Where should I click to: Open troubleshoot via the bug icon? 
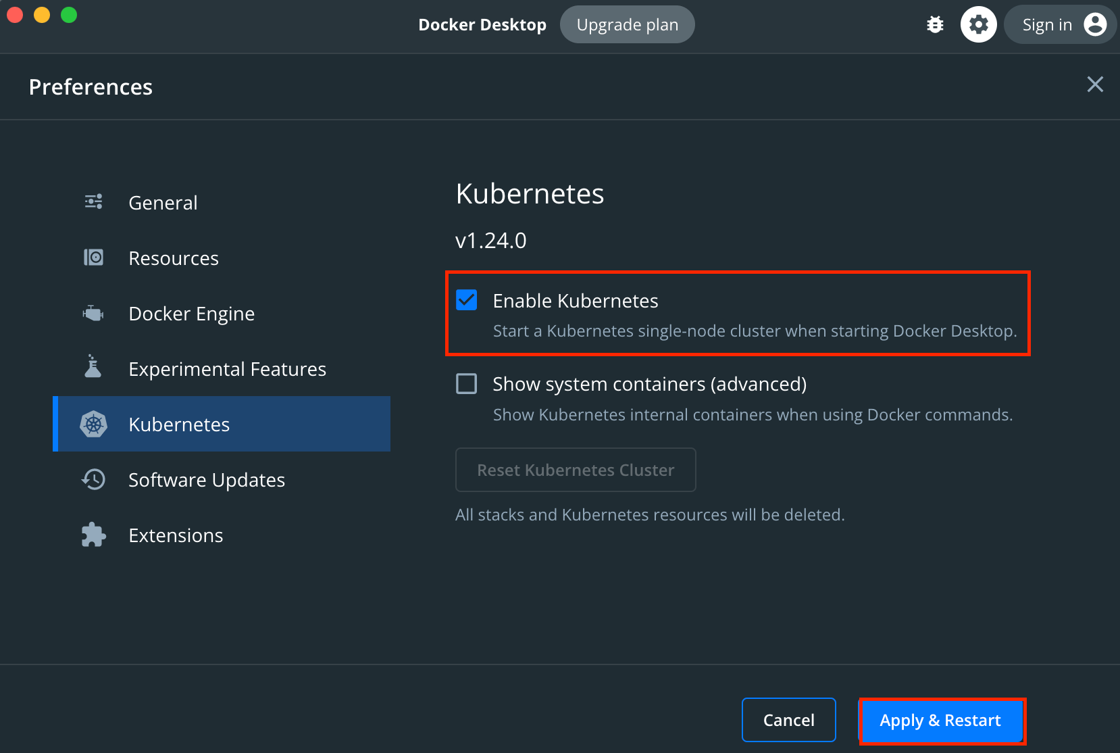(935, 24)
